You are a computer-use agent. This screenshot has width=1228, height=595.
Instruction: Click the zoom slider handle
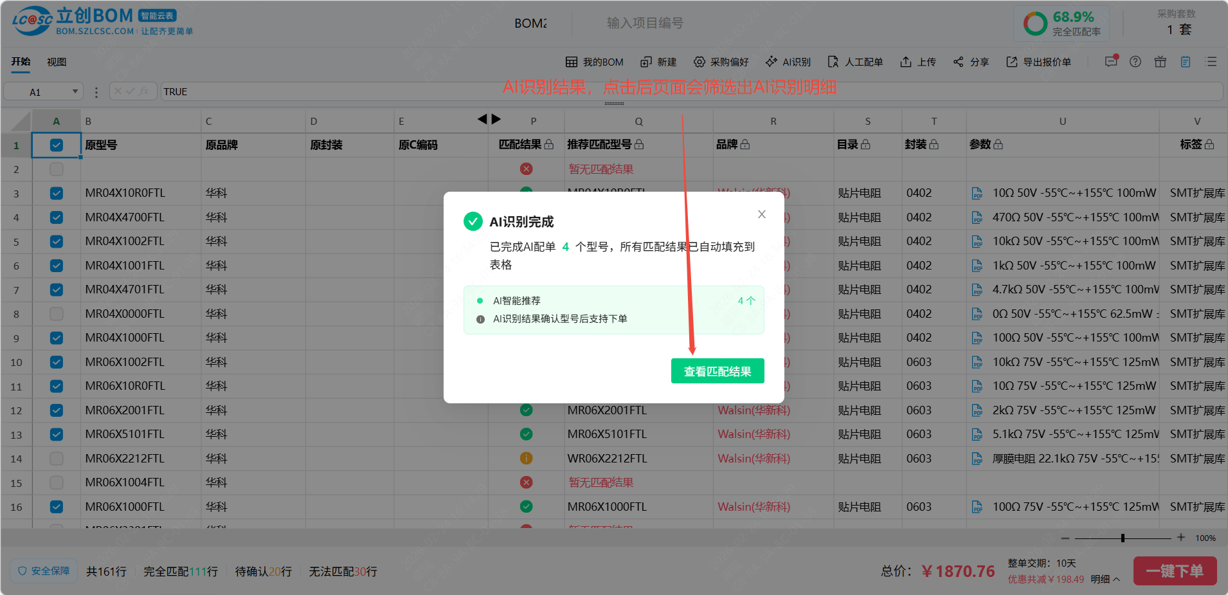click(1123, 538)
